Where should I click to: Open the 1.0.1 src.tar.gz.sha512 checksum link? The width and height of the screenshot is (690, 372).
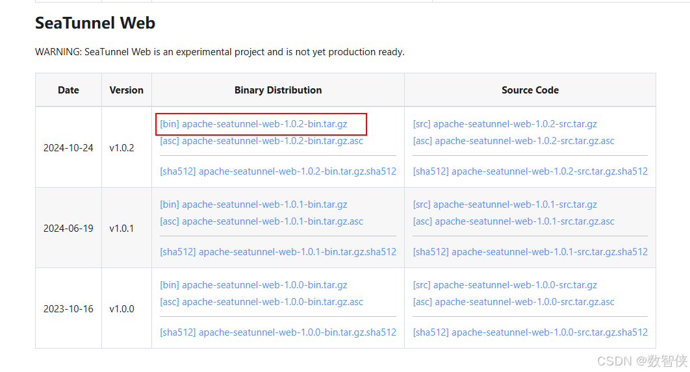pos(530,252)
